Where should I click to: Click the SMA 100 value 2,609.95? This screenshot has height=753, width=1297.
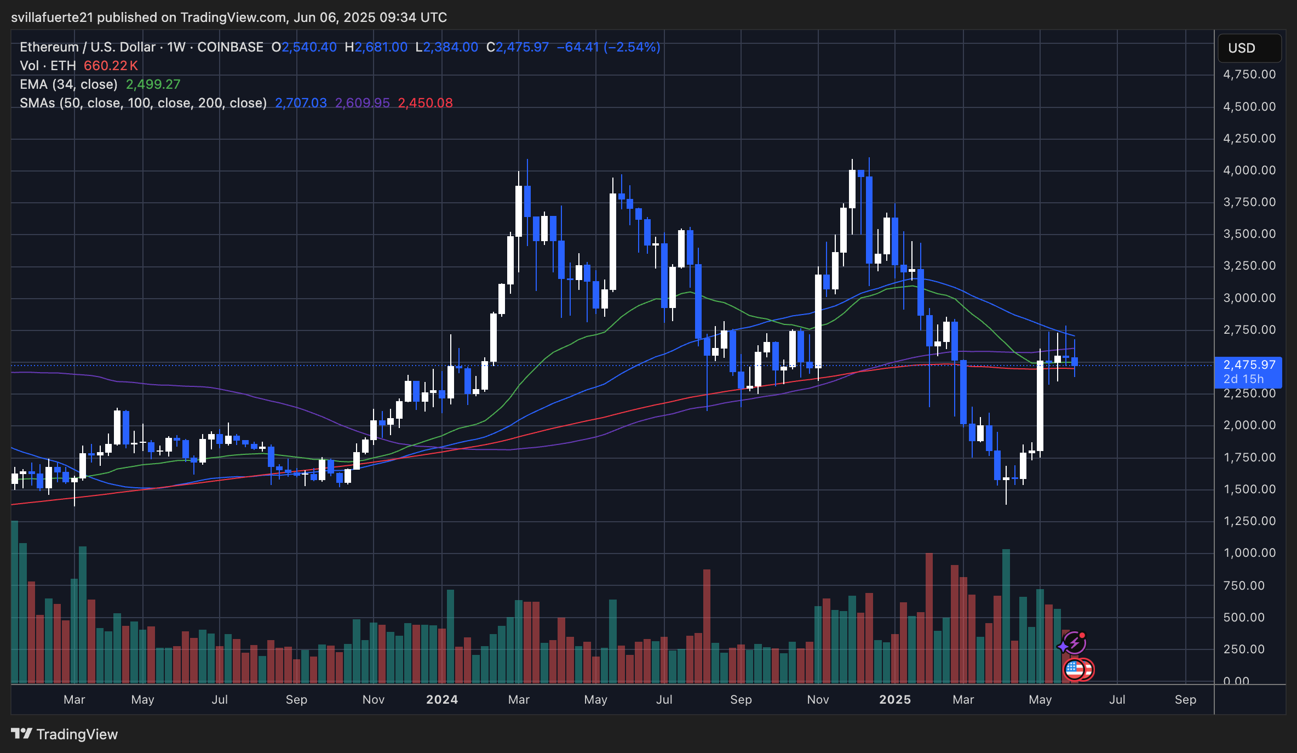coord(362,103)
